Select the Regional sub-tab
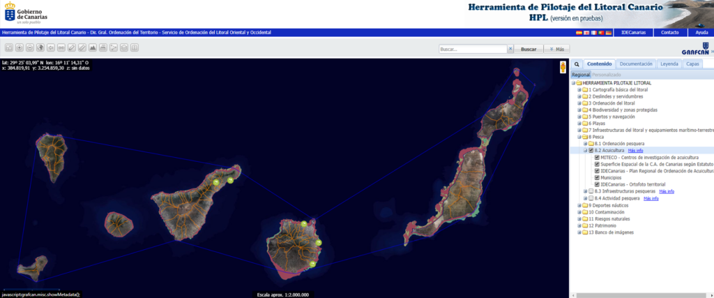This screenshot has height=298, width=714. 581,75
